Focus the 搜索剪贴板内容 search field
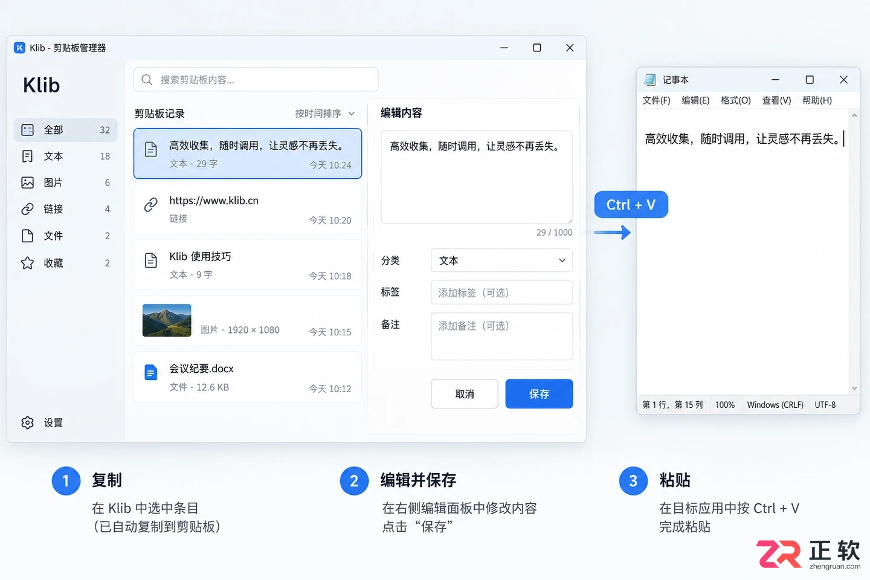The height and width of the screenshot is (580, 870). [x=256, y=80]
